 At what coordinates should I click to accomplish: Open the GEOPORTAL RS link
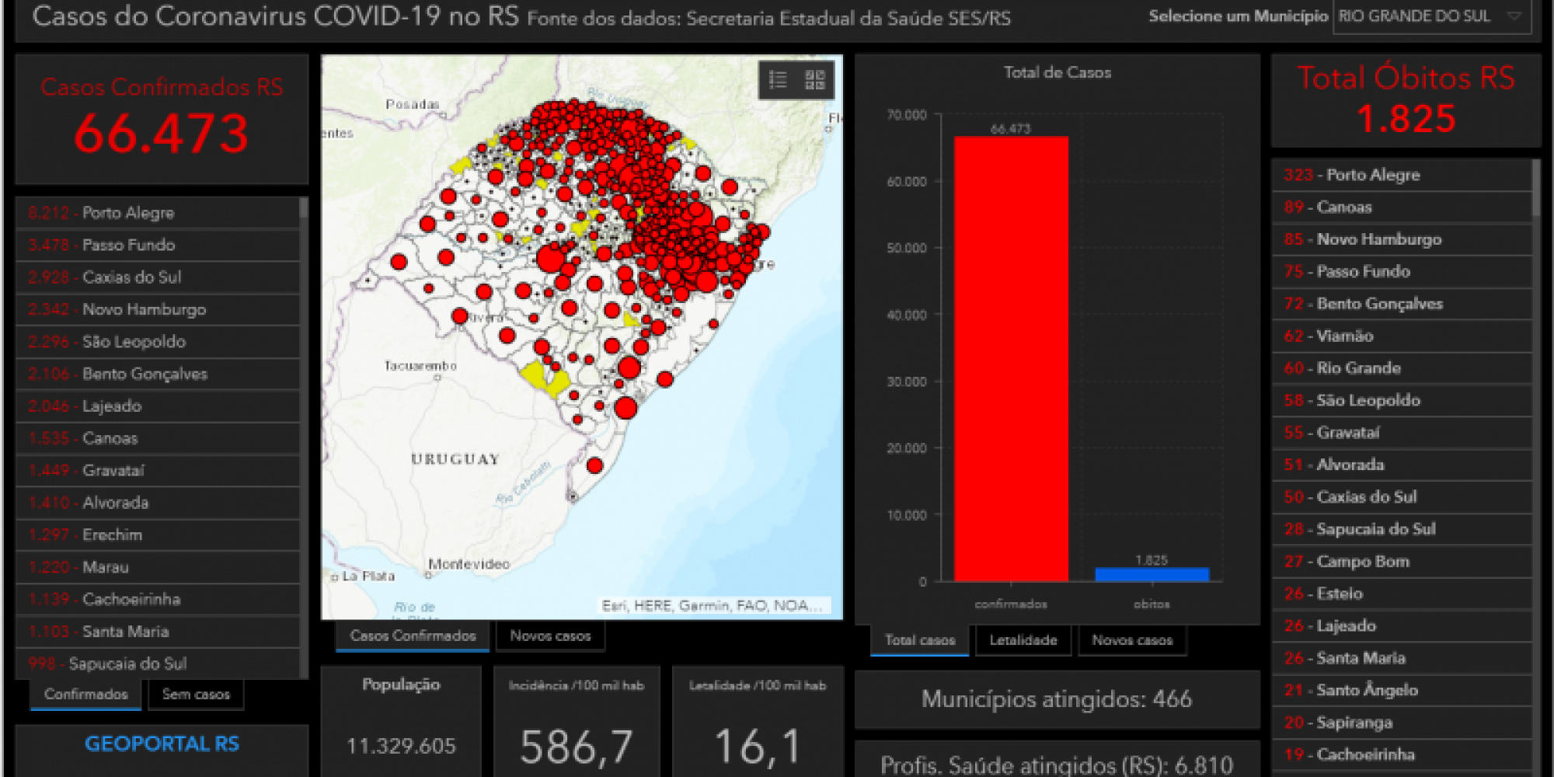click(x=162, y=744)
